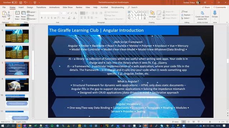Click the Share button
Screen dimensions: 229x128
click(x=206, y=7)
